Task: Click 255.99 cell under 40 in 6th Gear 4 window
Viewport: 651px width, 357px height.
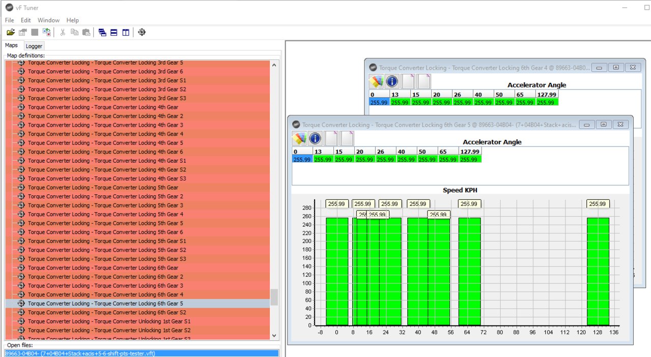Action: click(484, 102)
